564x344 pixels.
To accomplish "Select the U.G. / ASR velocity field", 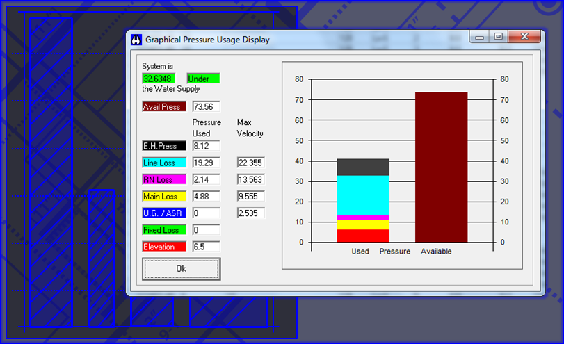I will pyautogui.click(x=250, y=213).
